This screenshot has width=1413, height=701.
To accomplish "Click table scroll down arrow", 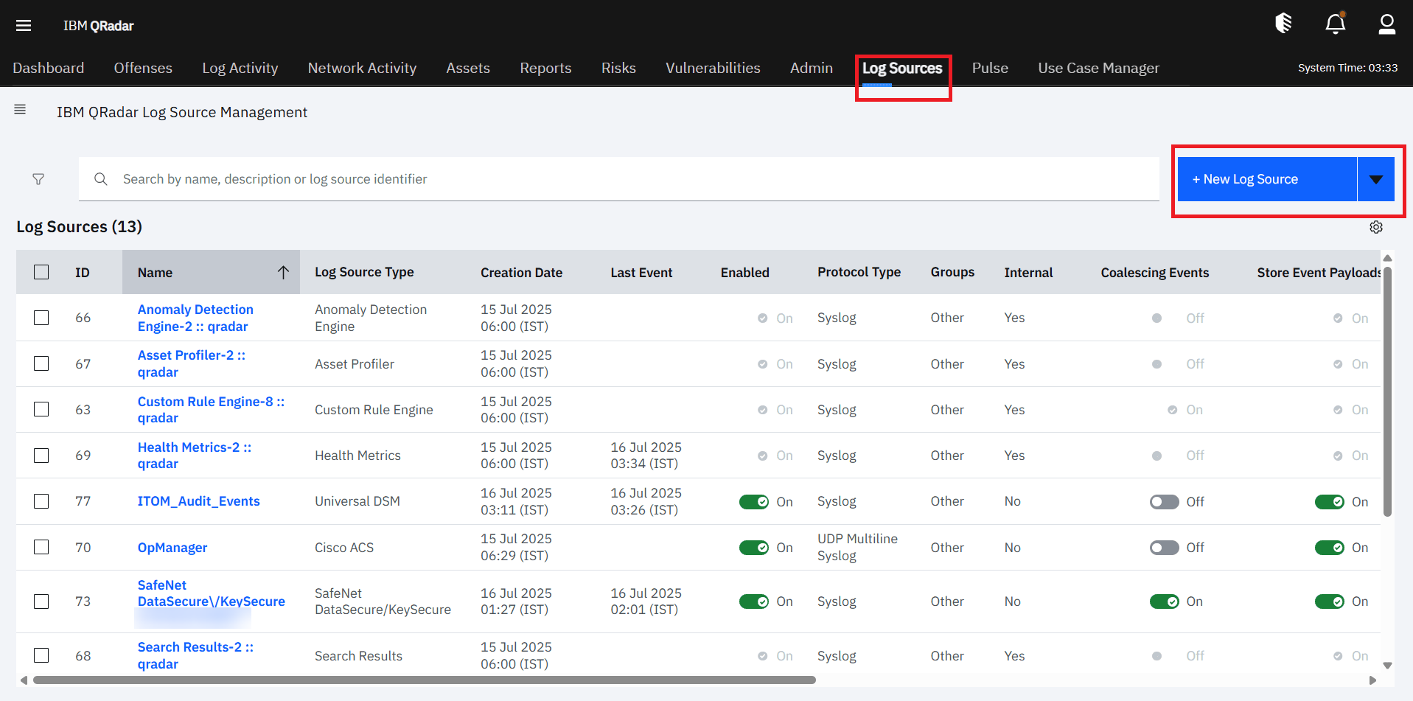I will tap(1387, 665).
